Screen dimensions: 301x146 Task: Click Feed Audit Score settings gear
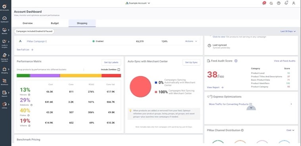tap(236, 61)
